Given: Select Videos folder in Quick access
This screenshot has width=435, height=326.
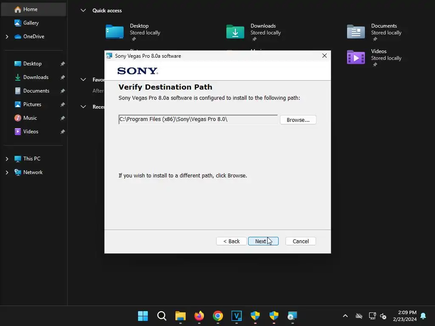Looking at the screenshot, I should pyautogui.click(x=375, y=57).
